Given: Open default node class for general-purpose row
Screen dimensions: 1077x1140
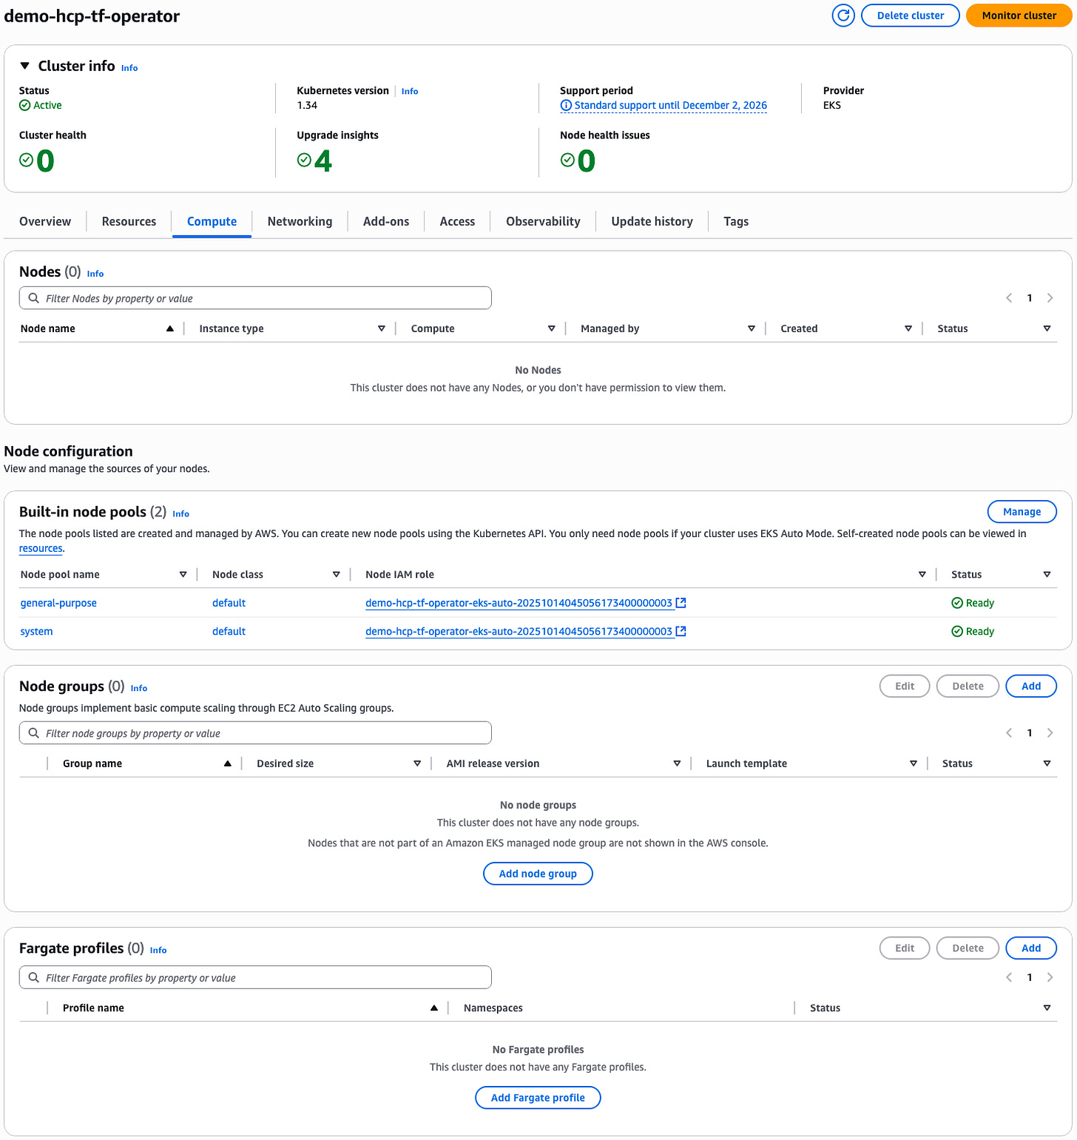Looking at the screenshot, I should click(229, 603).
